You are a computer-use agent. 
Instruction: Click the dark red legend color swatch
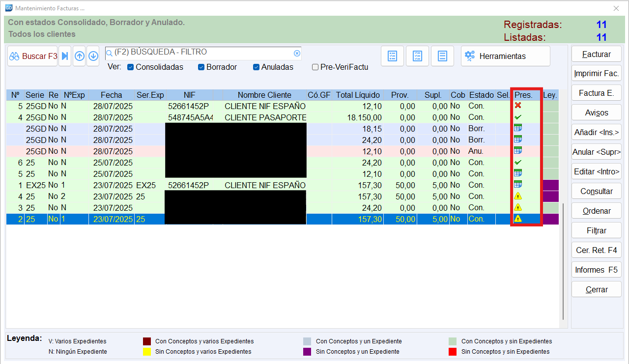point(146,341)
